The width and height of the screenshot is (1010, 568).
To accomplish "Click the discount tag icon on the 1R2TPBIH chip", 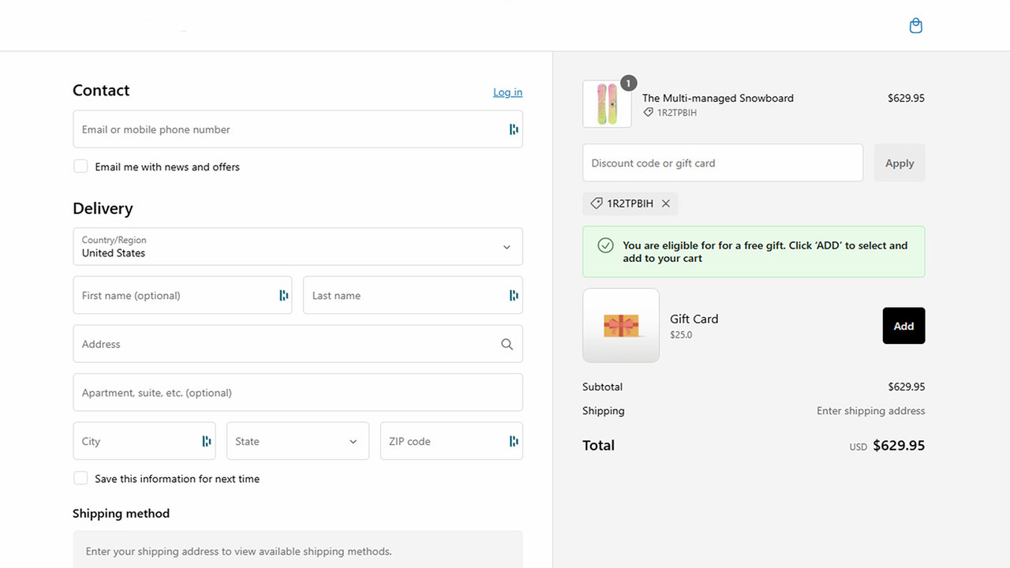I will [x=597, y=204].
